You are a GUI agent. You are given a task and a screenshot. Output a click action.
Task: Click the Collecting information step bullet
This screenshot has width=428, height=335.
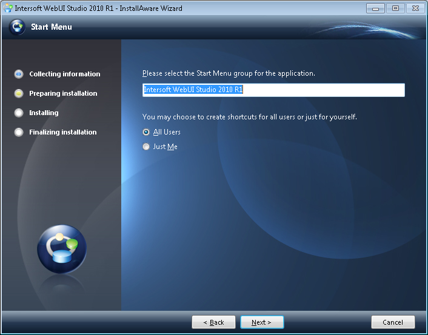[19, 74]
